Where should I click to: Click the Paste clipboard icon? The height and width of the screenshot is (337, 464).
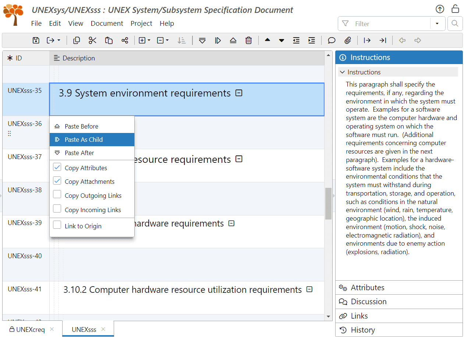[x=109, y=41]
